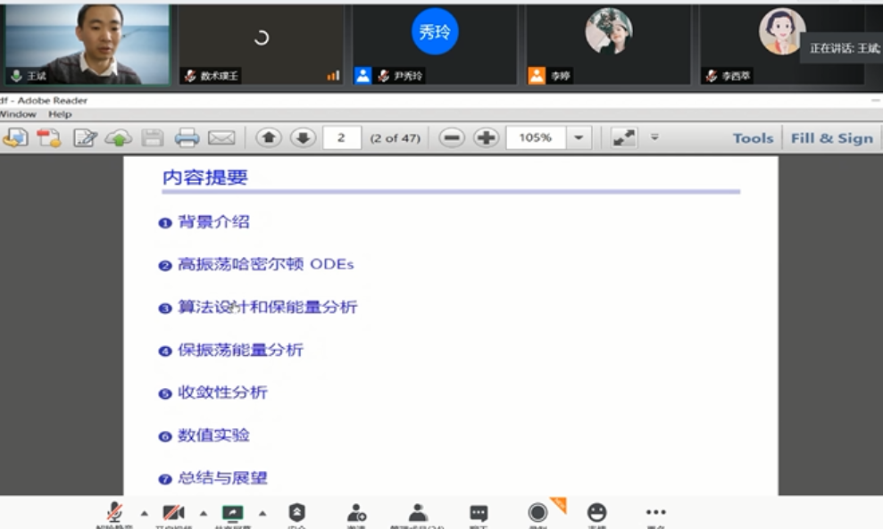Expand video options arrow next to camera
The image size is (883, 529).
point(203,513)
